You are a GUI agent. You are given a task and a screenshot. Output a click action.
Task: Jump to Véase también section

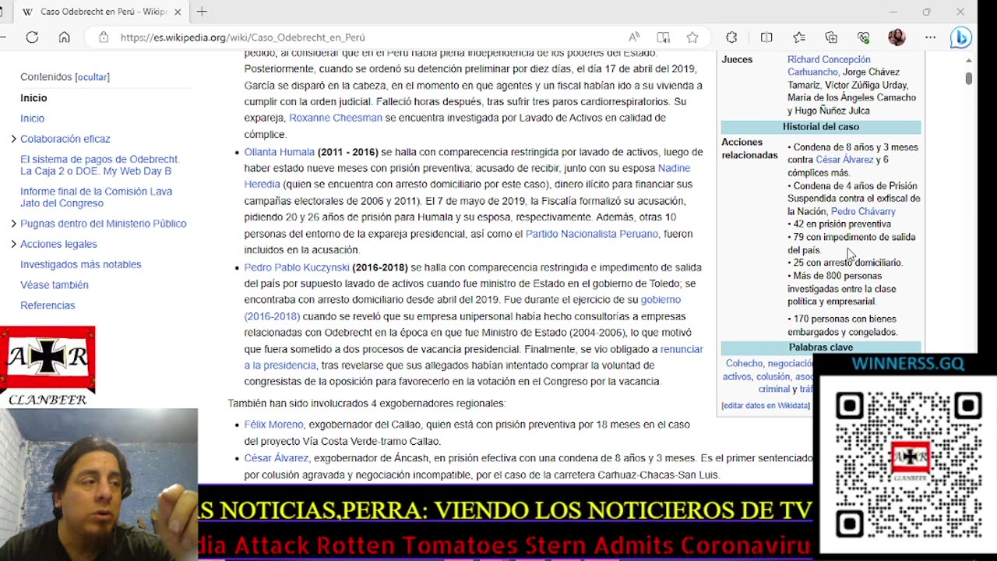pos(55,285)
